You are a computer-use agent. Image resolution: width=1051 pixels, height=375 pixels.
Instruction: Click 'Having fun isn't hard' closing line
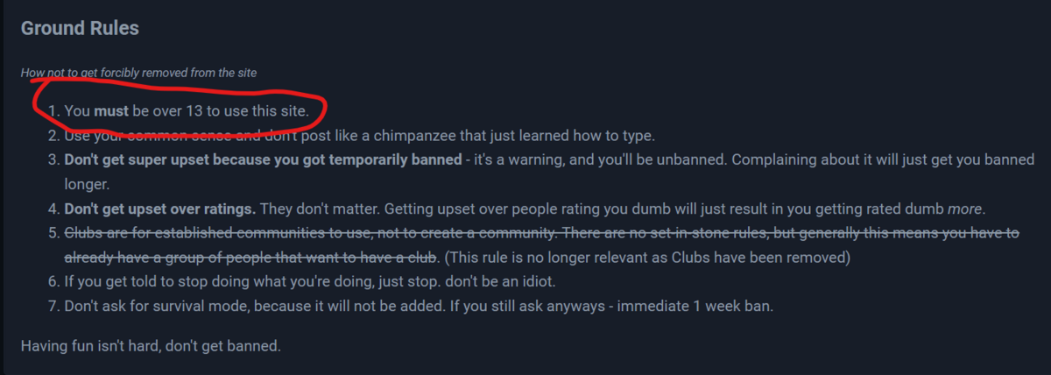[x=151, y=345]
